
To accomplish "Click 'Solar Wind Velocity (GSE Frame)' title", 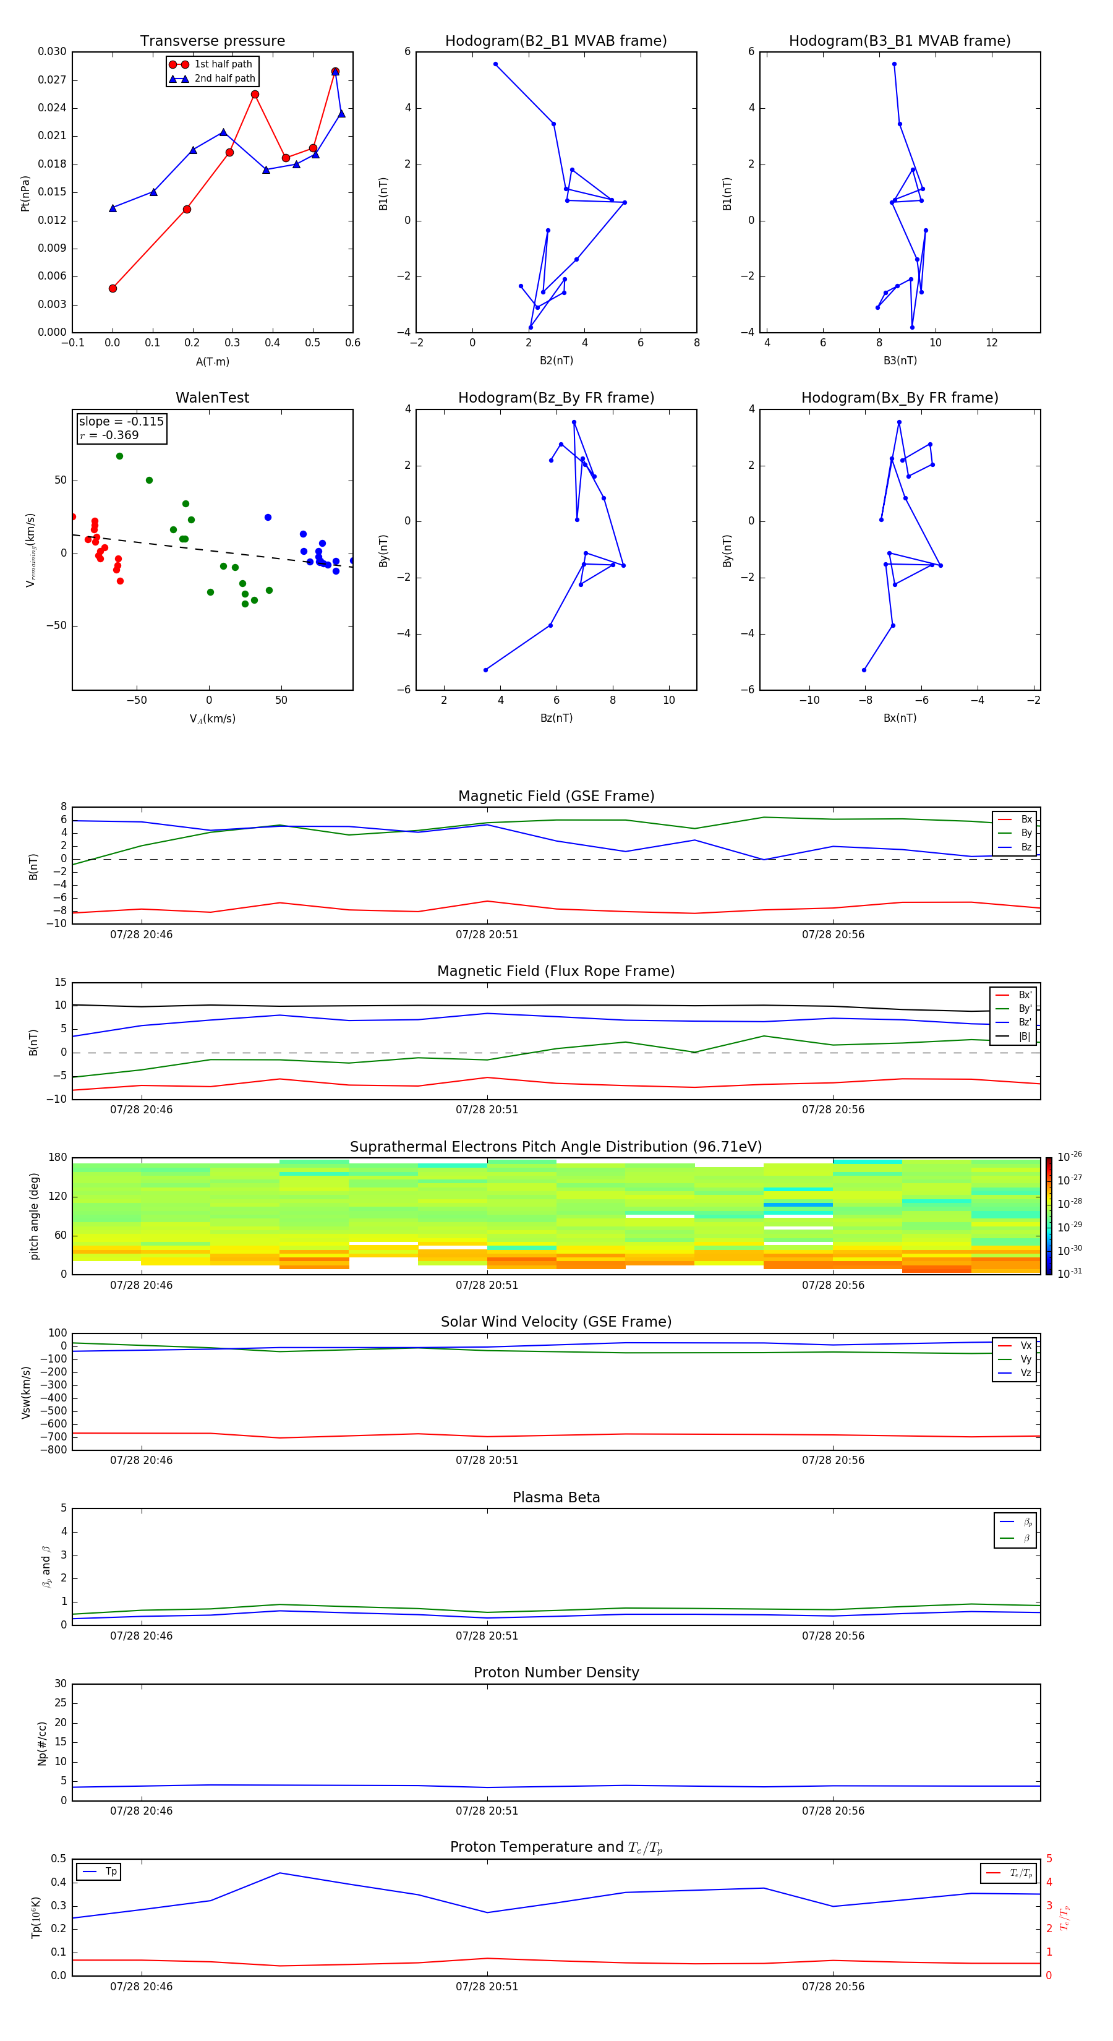I will [x=556, y=1322].
